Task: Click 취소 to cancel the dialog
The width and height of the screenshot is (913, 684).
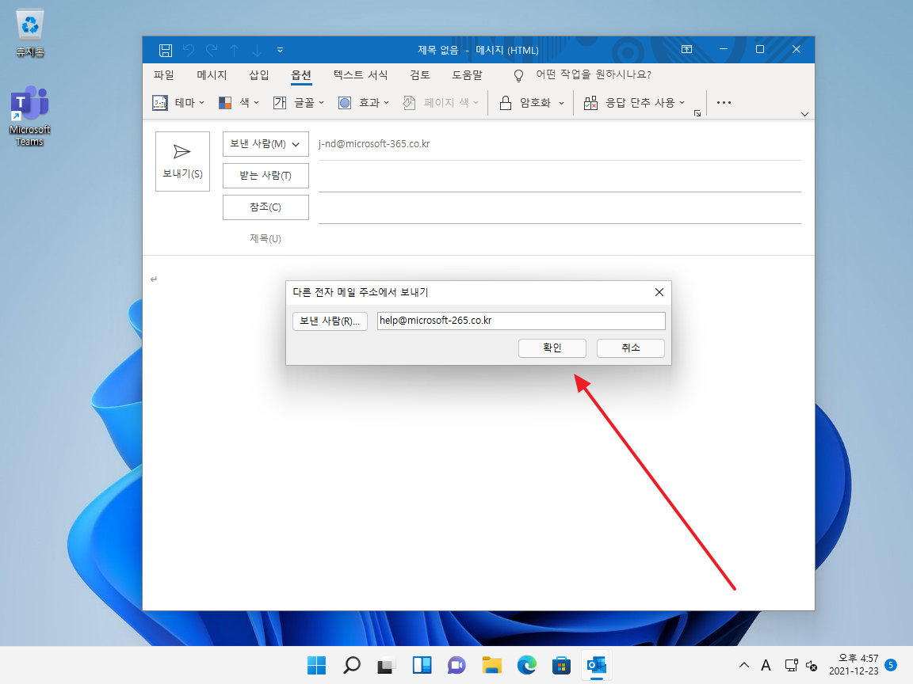Action: [630, 348]
